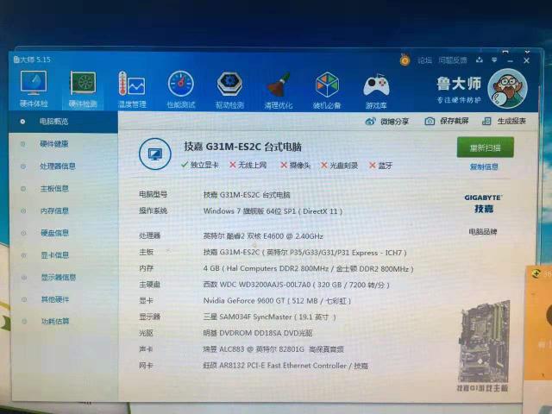Click DVDROM DD18SA optical drive value
This screenshot has width=552, height=414.
click(258, 333)
